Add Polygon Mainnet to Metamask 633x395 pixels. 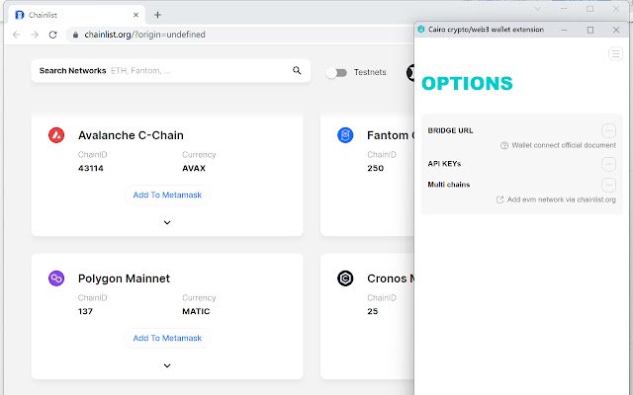167,338
